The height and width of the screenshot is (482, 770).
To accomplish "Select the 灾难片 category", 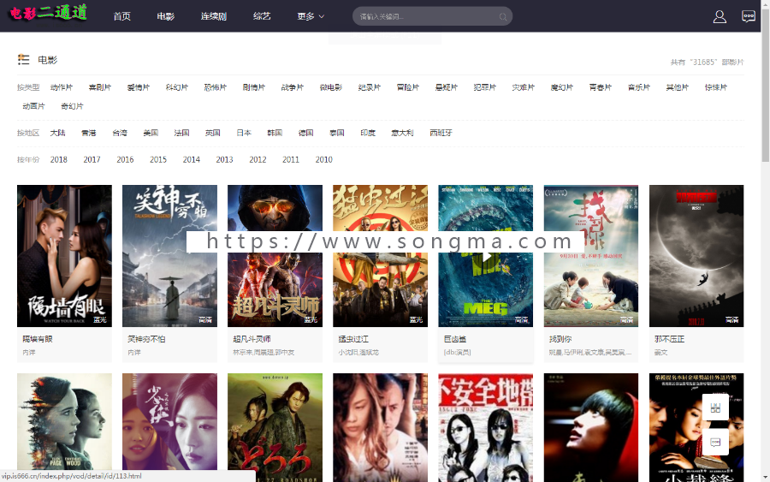I will (523, 87).
